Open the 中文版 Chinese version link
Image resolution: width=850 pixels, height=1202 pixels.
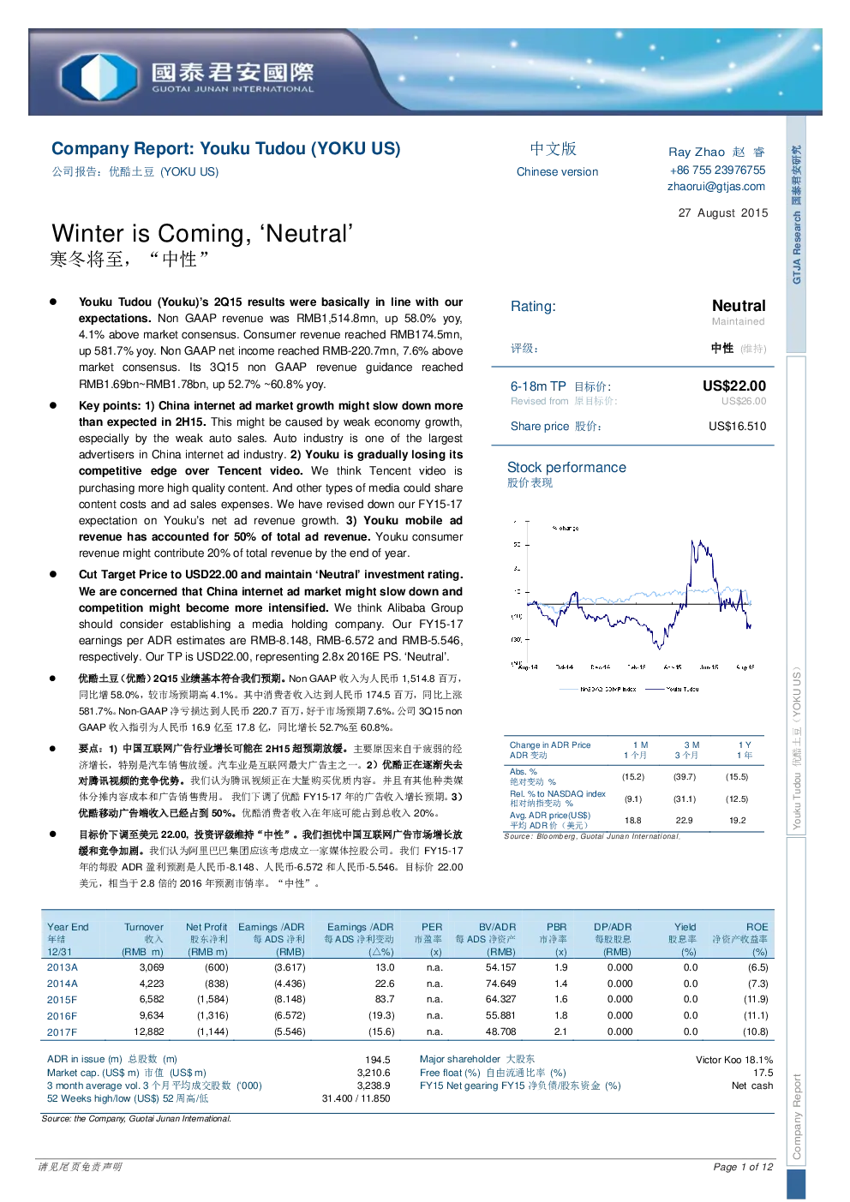(x=557, y=159)
